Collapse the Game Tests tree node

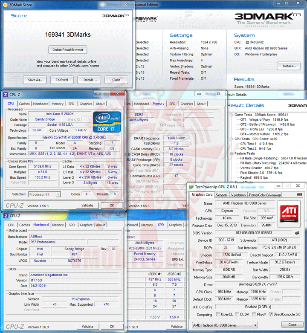point(231,115)
